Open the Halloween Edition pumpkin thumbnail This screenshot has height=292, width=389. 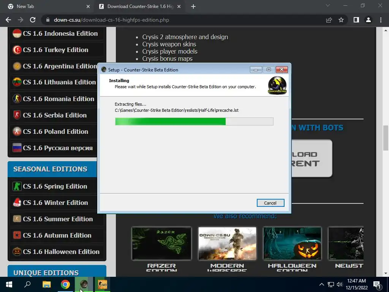292,243
